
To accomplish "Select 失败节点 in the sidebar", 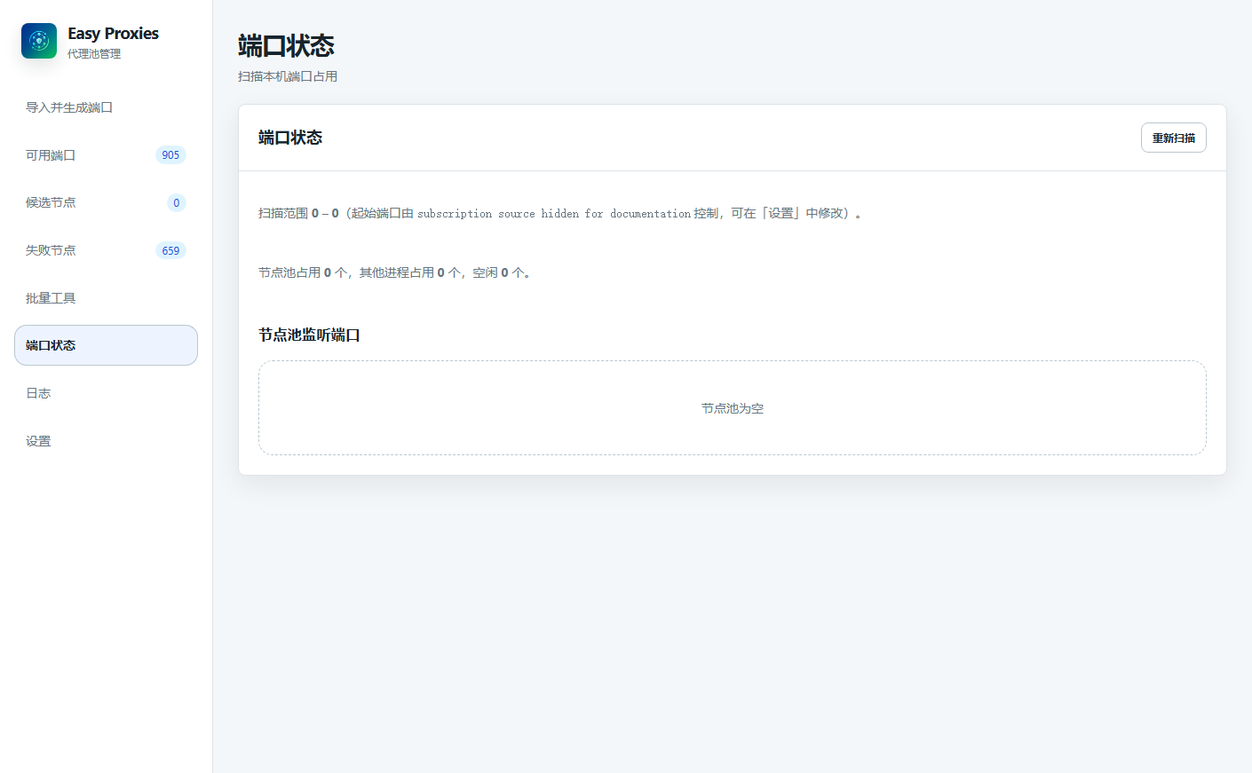I will point(106,250).
